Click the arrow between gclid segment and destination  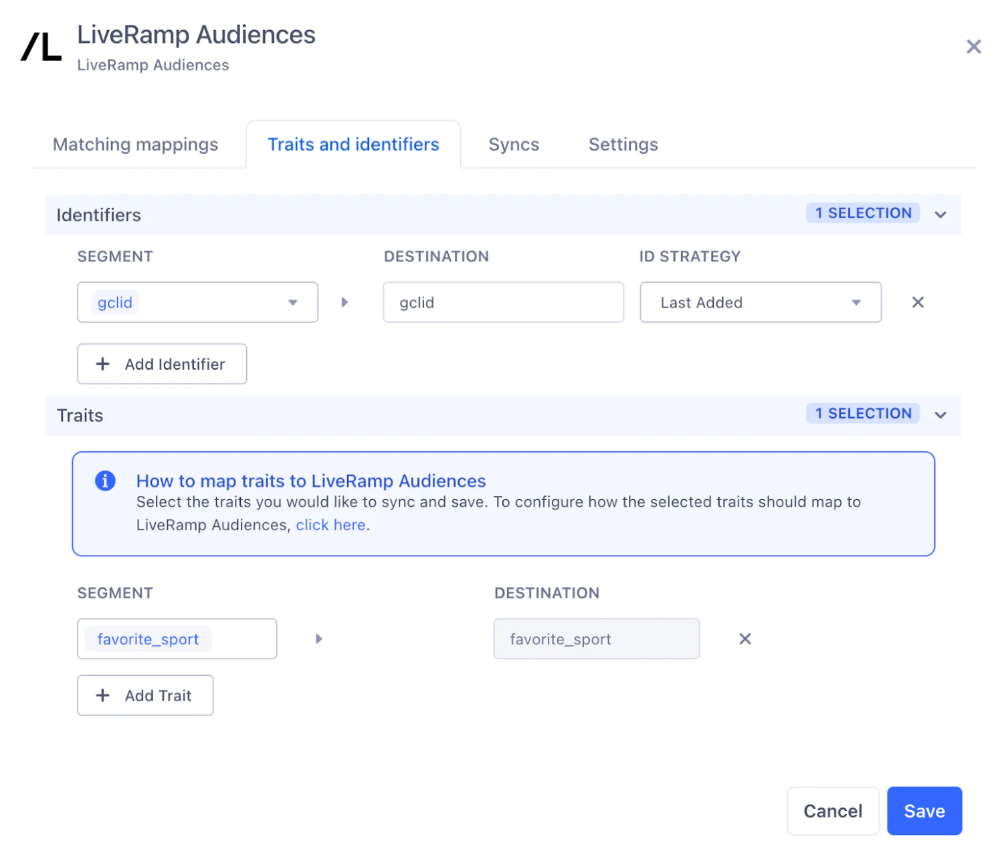click(x=344, y=302)
